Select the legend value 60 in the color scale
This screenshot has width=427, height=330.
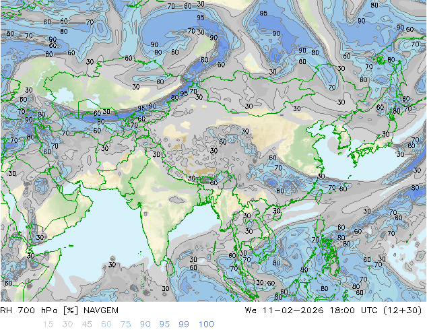106,325
